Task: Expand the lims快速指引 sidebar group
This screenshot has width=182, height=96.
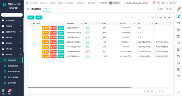Action: (x=12, y=21)
